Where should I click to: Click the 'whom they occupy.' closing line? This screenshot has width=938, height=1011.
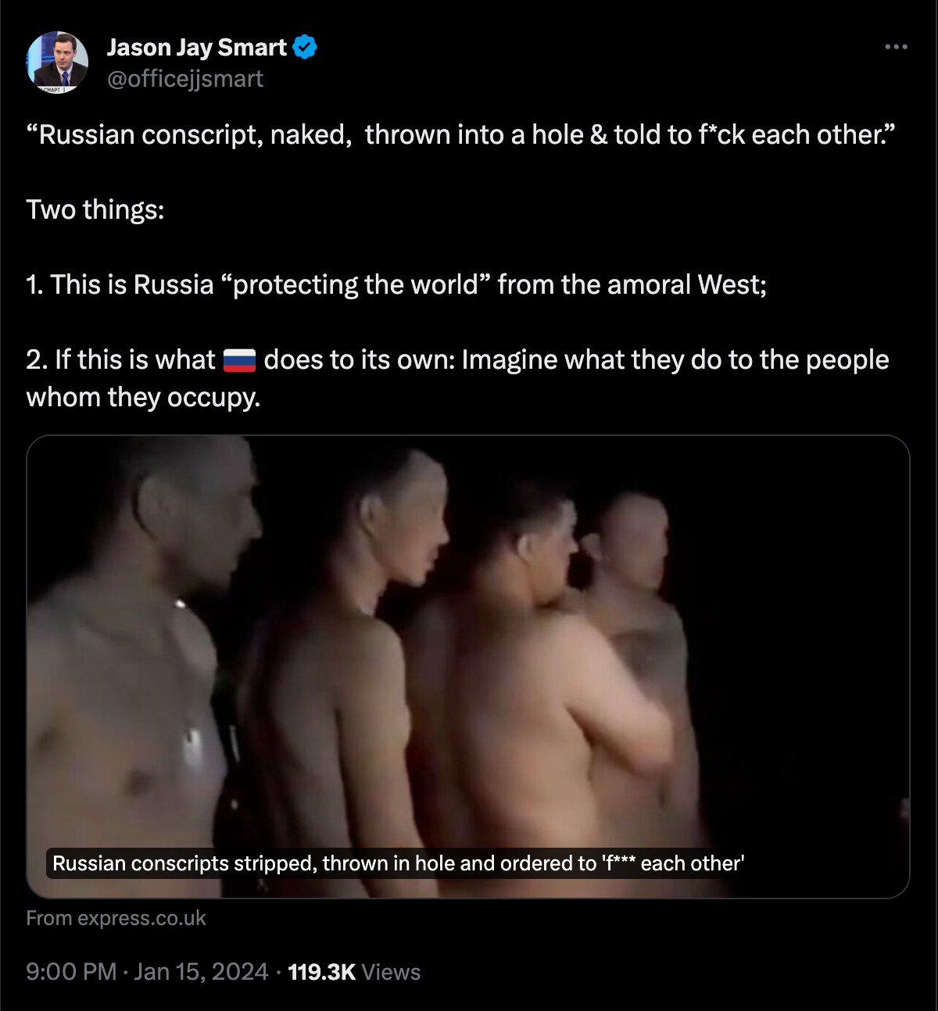pos(143,398)
